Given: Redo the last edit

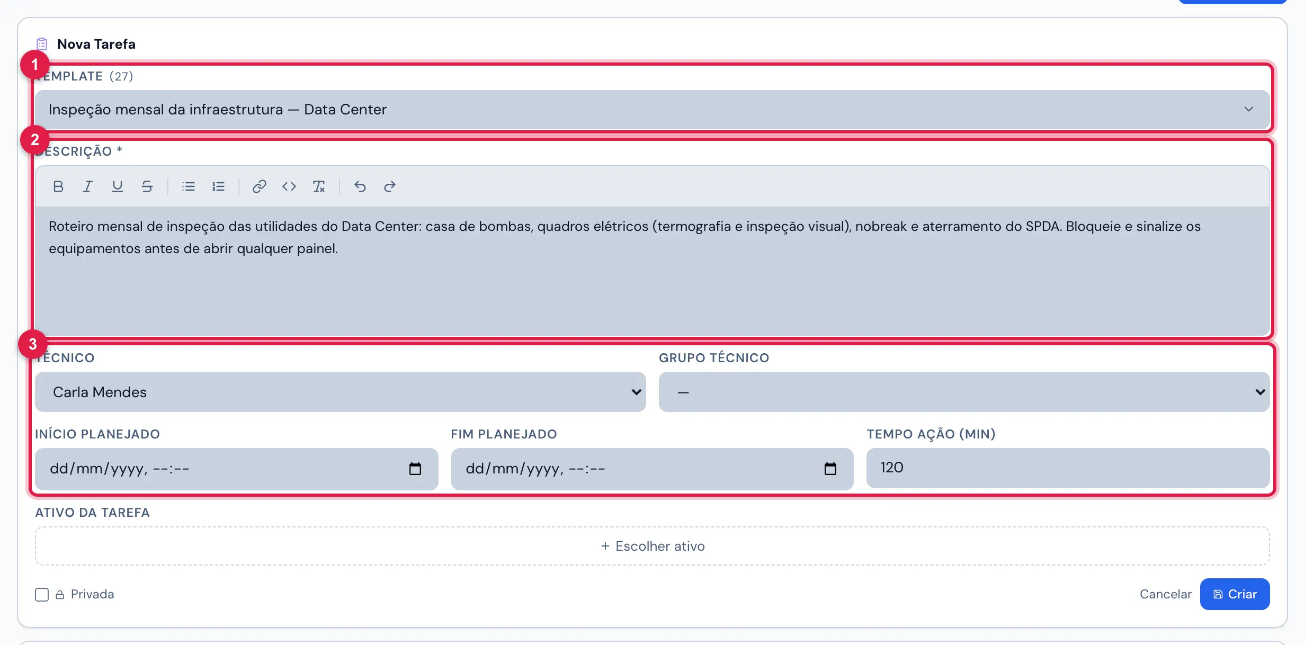Looking at the screenshot, I should pos(390,186).
